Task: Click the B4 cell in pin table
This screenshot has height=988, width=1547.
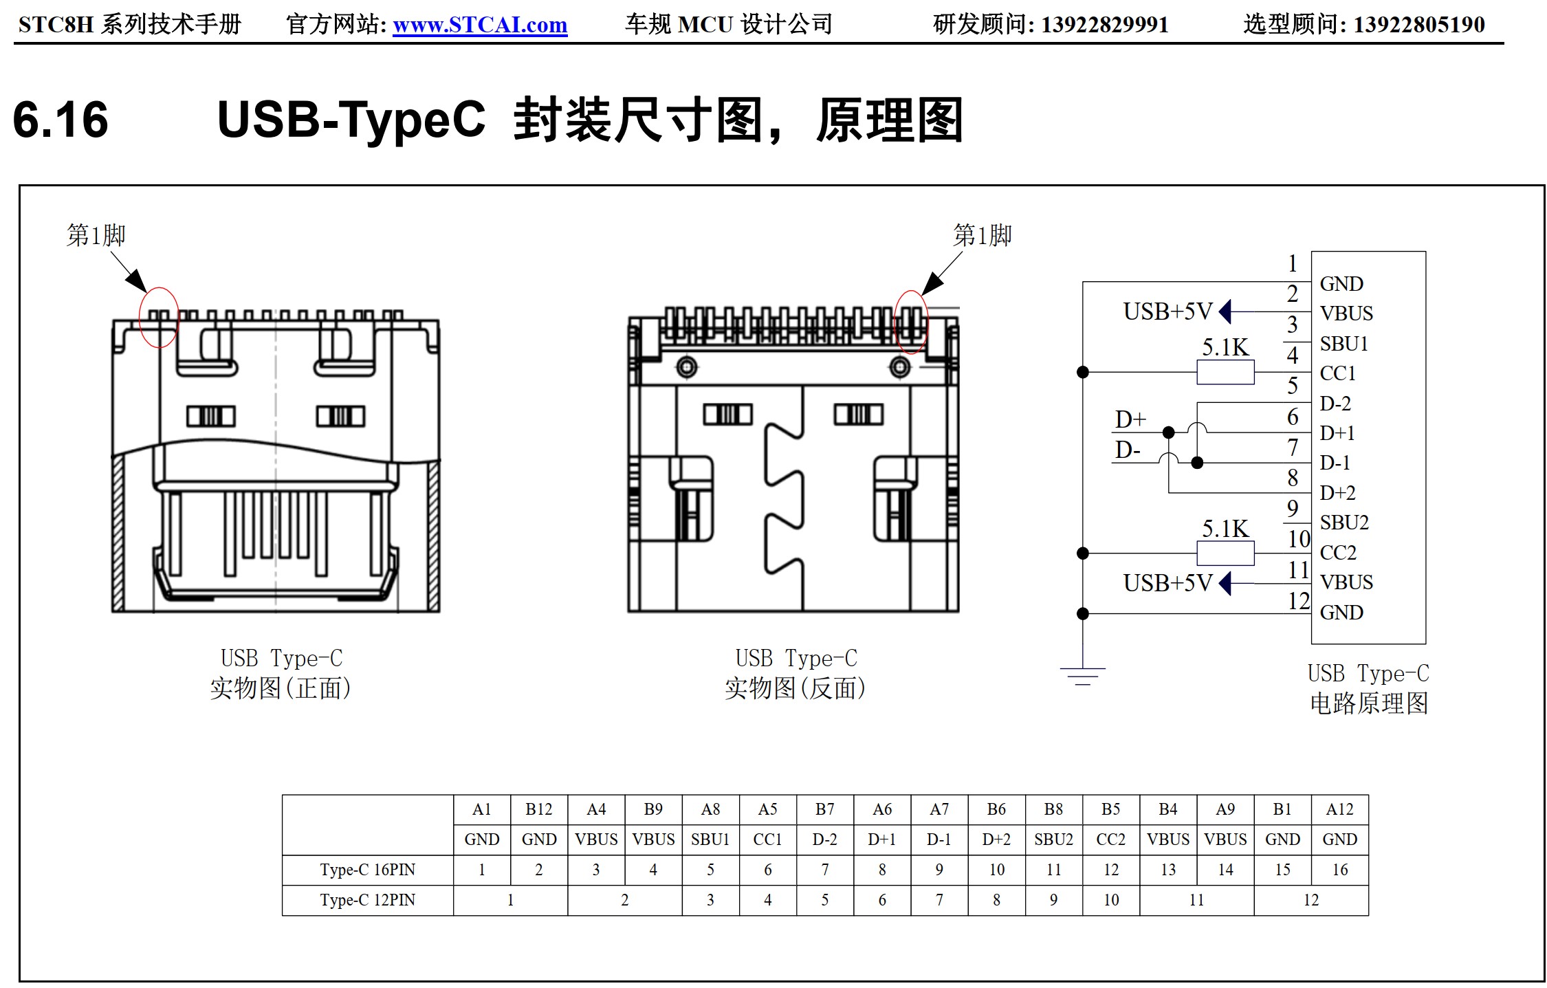Action: click(x=1168, y=810)
